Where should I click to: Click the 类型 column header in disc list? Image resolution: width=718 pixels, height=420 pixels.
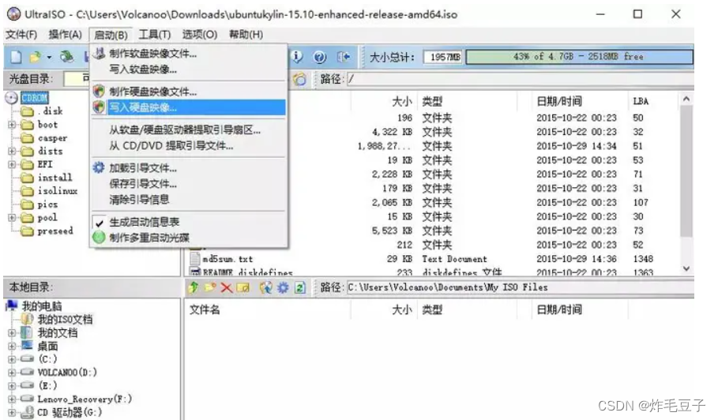pos(432,101)
